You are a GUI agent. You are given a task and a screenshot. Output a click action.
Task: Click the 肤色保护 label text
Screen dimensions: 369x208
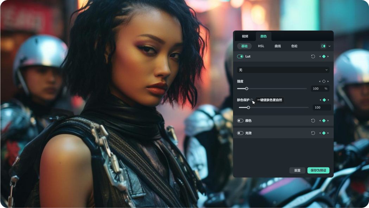click(243, 100)
